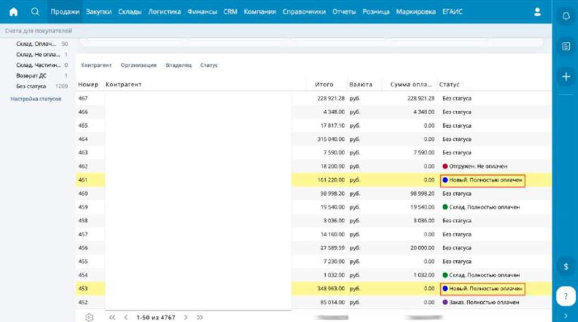Viewport: 578px width, 322px height.
Task: Click the blue status dot for invoice 461
Action: 445,180
